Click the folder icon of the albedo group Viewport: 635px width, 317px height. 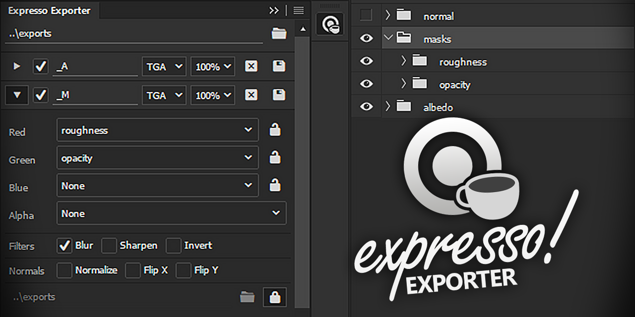point(404,106)
